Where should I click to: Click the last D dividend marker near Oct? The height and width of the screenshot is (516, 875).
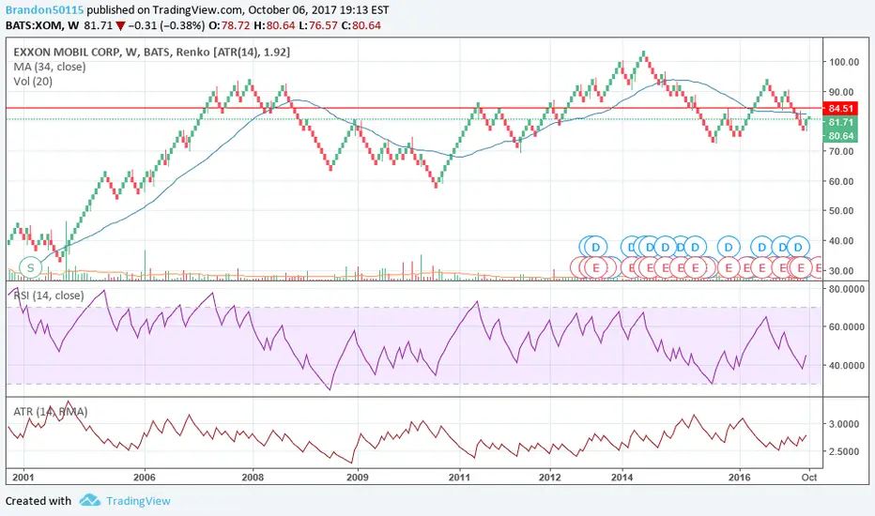click(798, 247)
